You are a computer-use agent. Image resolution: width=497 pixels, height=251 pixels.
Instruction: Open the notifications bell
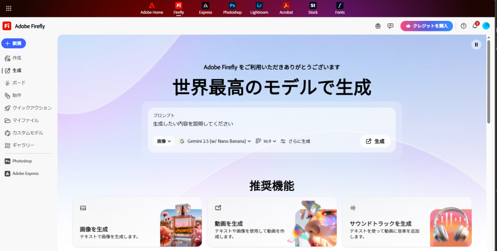[475, 26]
